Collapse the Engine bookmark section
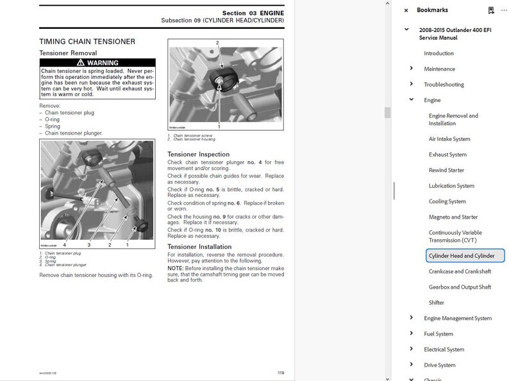This screenshot has width=509, height=381. [x=411, y=100]
